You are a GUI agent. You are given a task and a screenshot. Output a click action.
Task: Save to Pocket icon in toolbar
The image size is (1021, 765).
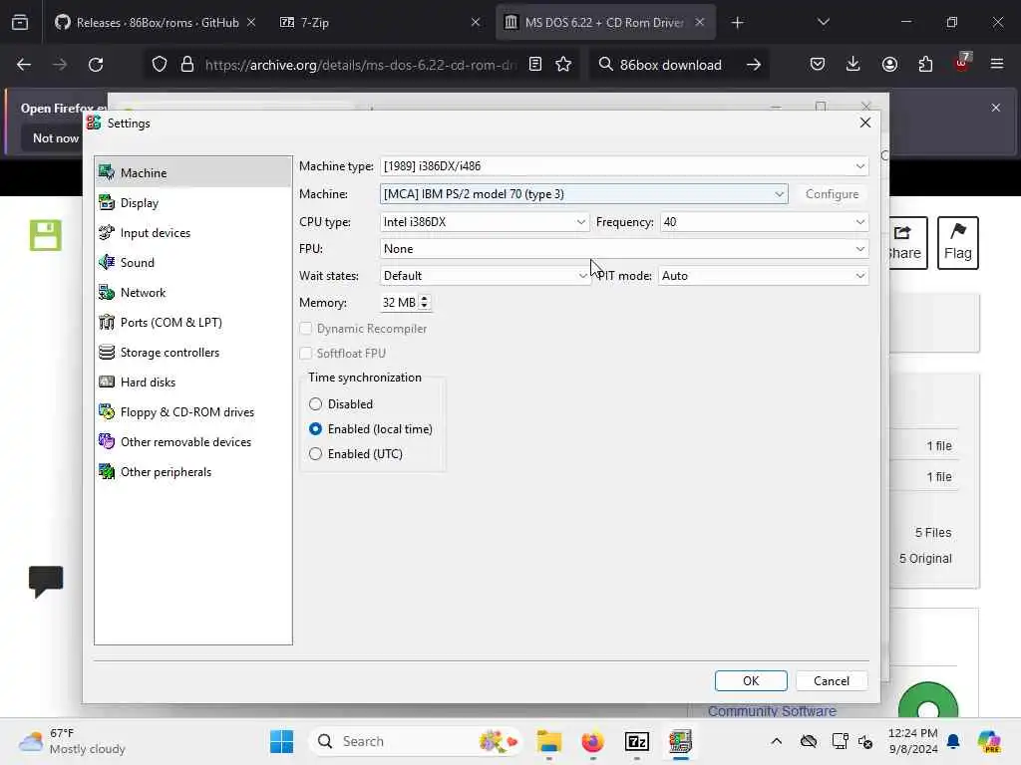[x=818, y=65]
